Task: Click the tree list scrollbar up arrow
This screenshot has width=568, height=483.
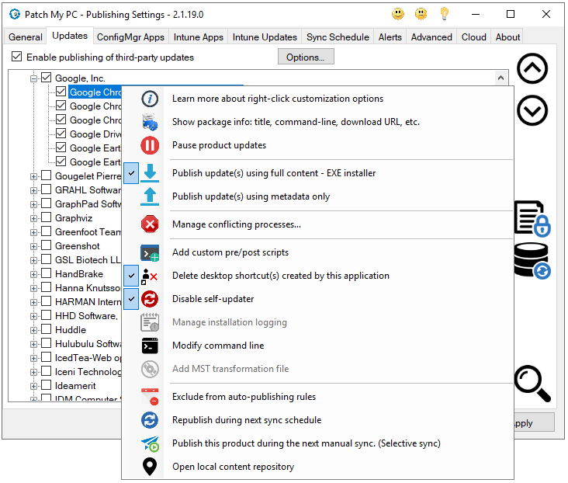Action: coord(501,78)
